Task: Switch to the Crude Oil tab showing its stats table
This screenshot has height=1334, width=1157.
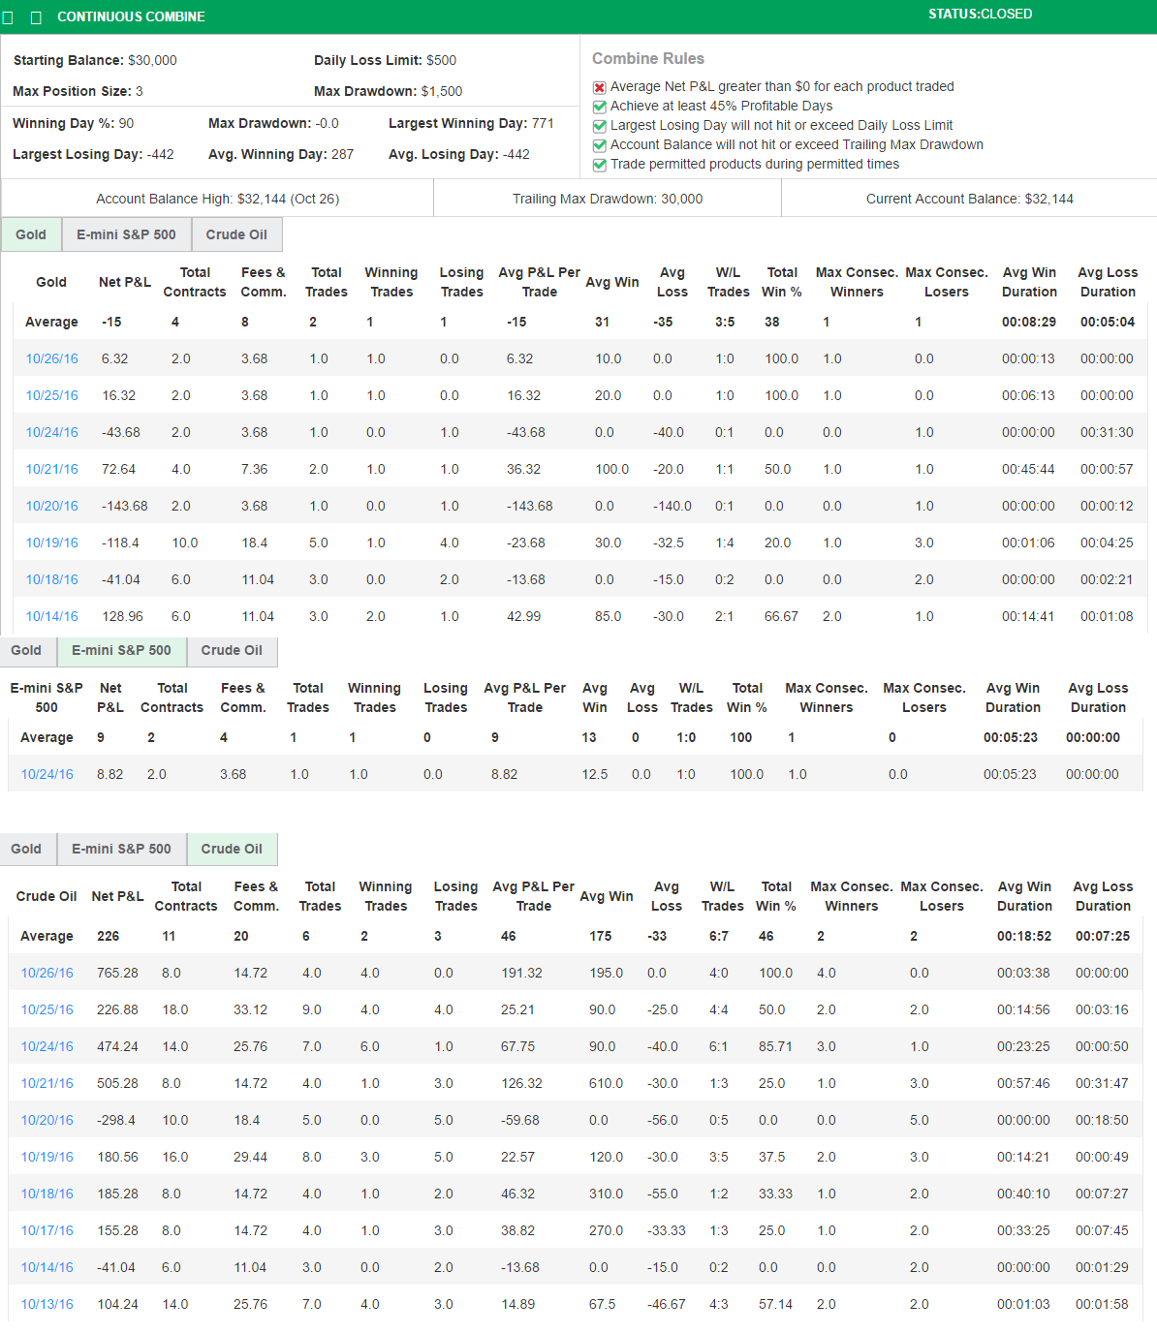Action: click(x=232, y=849)
